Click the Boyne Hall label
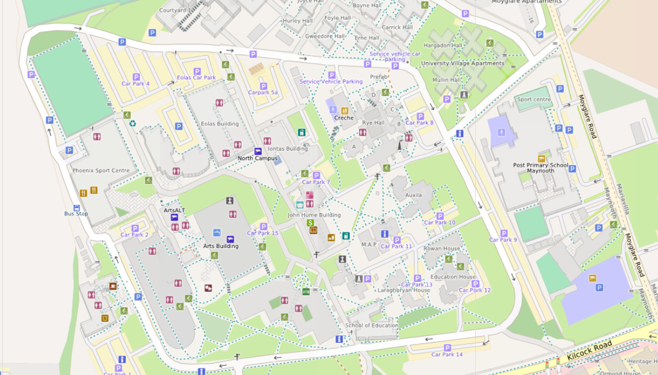The image size is (658, 375). point(367,6)
